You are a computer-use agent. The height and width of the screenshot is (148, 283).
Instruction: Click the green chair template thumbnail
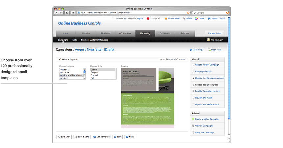(166, 79)
